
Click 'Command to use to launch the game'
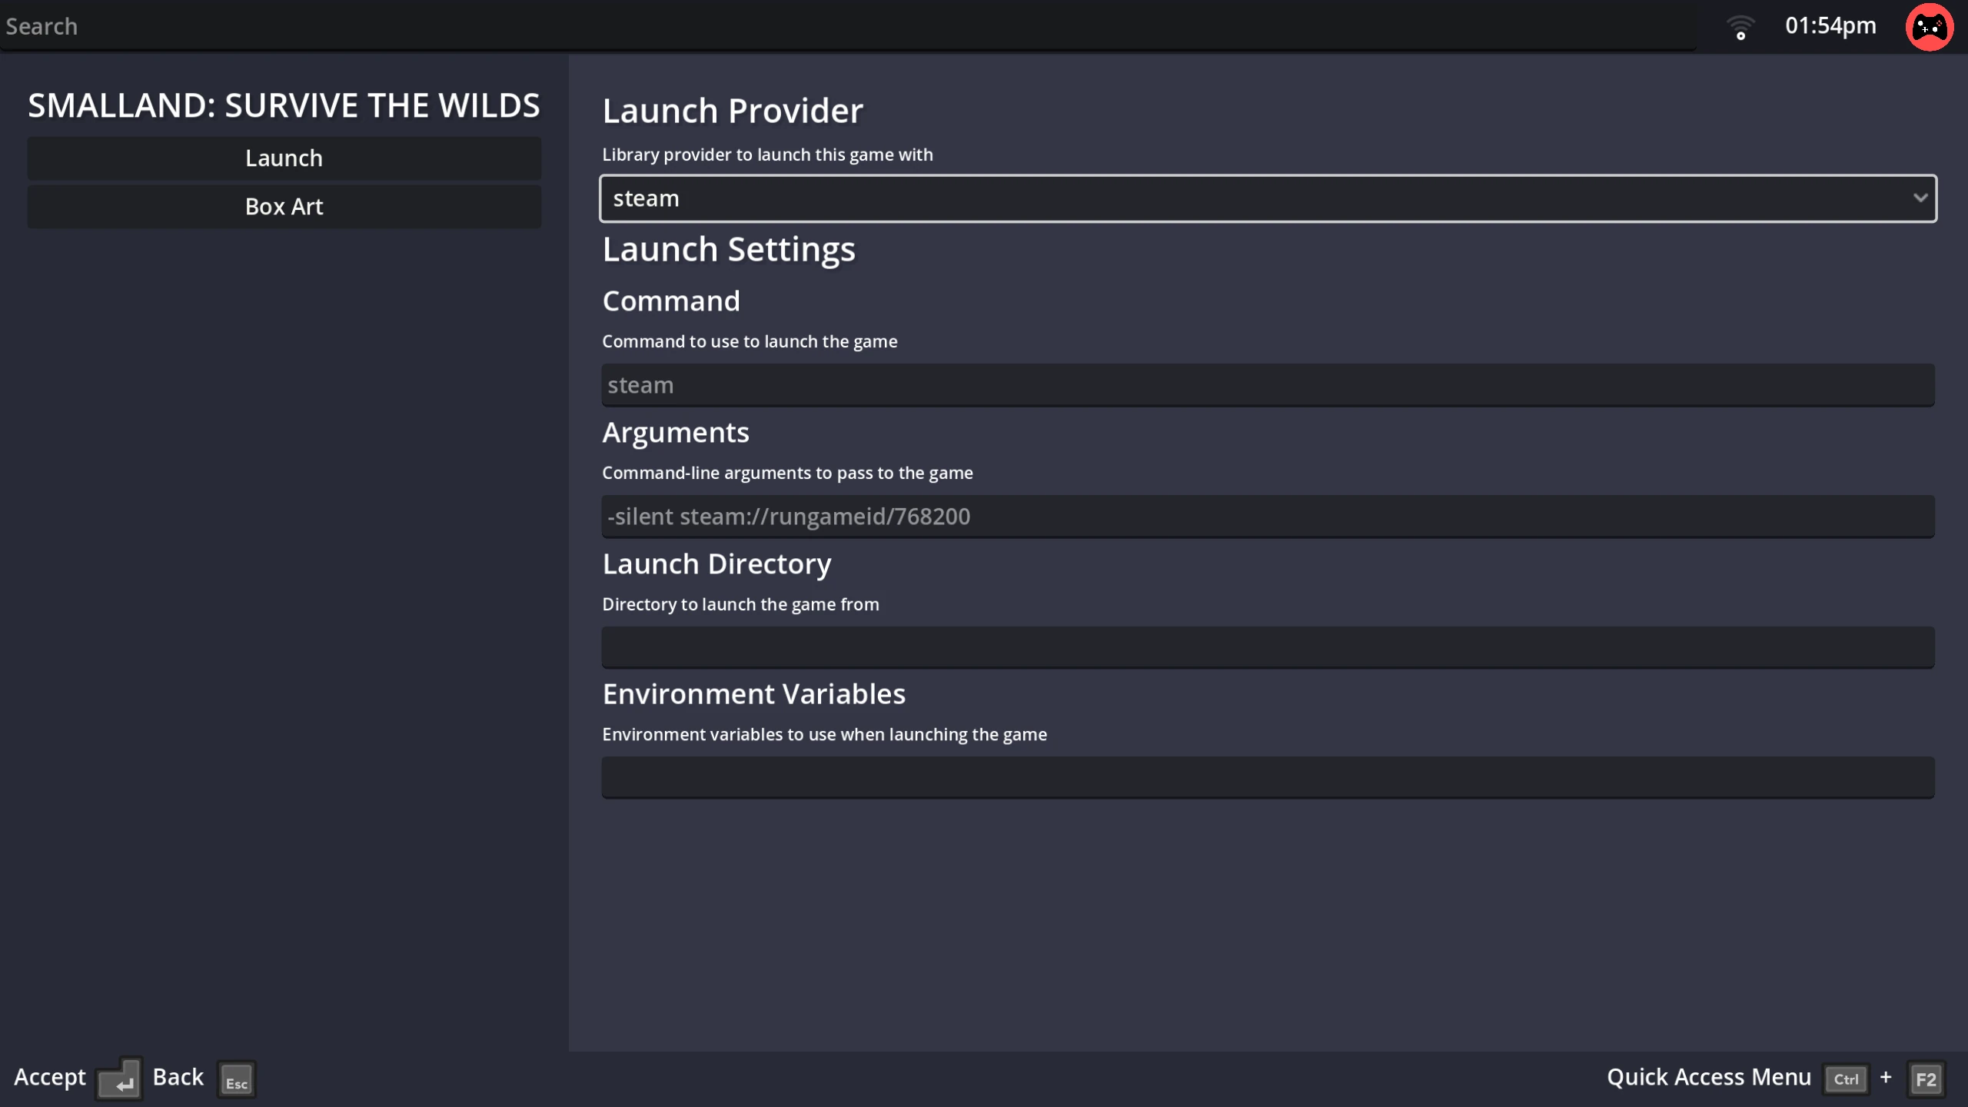[x=750, y=341]
